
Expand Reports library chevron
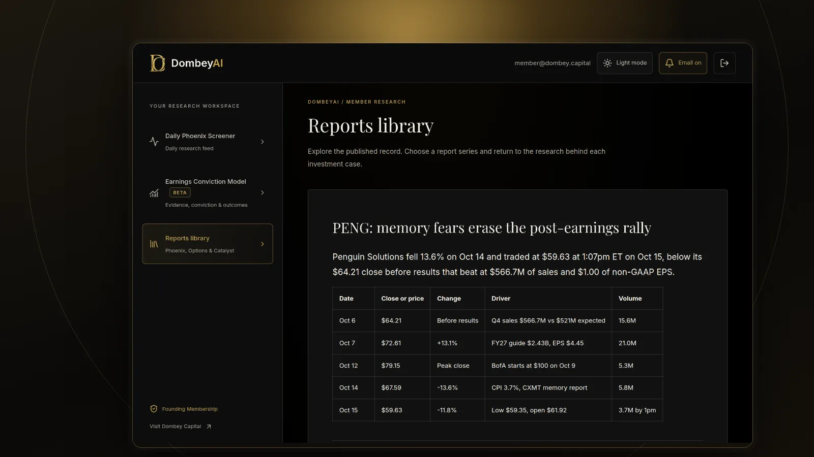[x=263, y=244]
